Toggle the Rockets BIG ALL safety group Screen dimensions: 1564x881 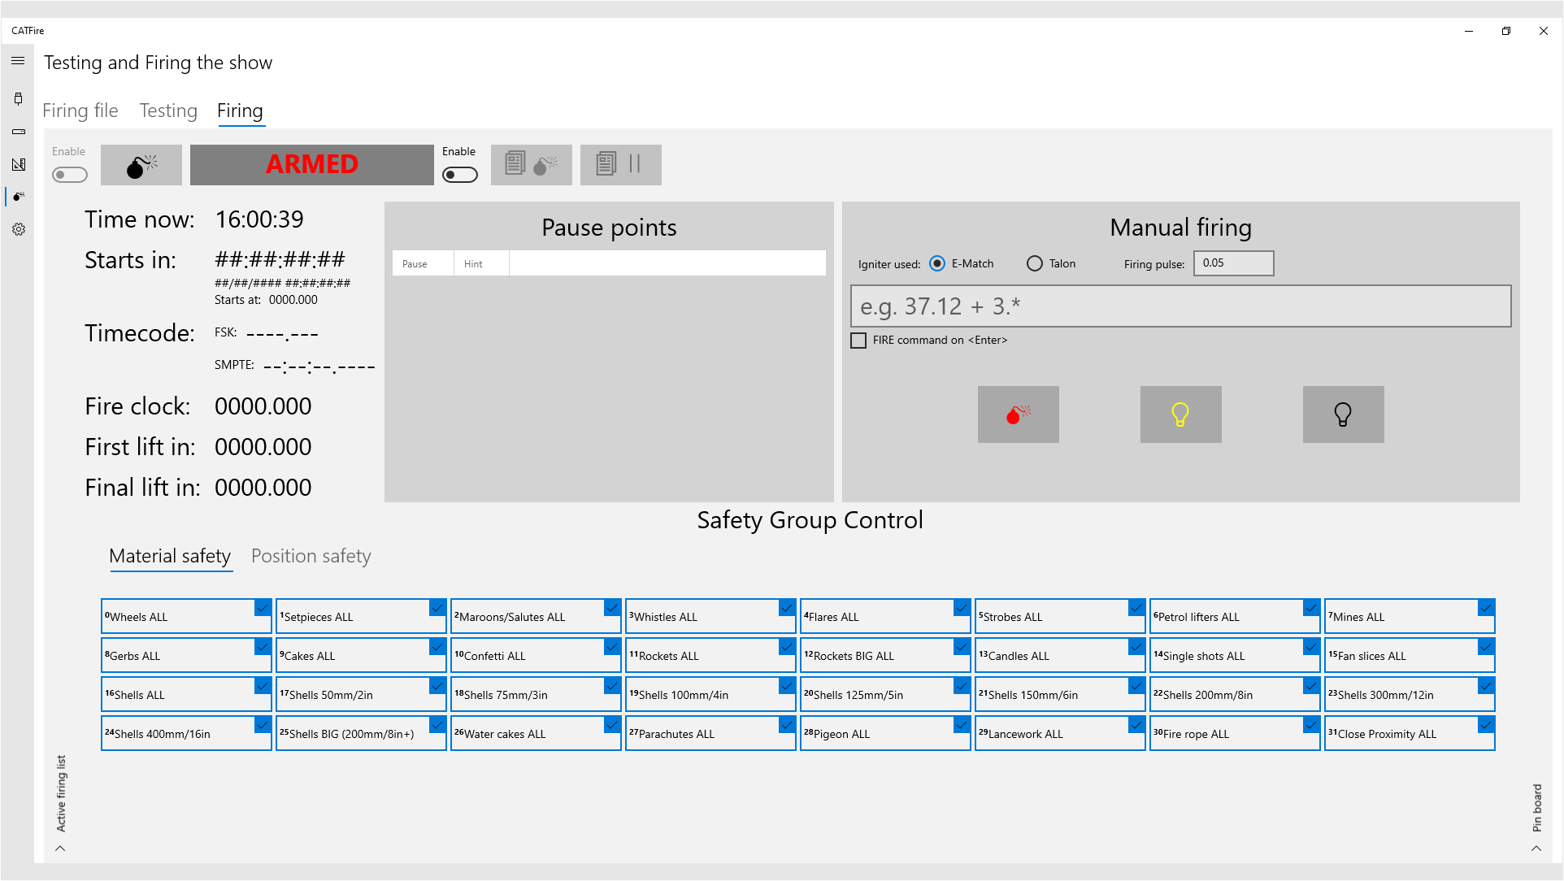884,655
